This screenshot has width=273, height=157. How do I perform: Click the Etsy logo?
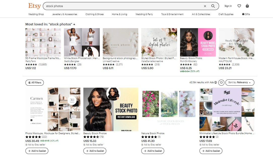point(35,6)
